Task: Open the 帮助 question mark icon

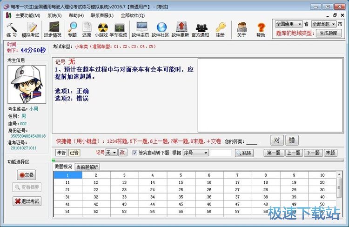Action: tap(261, 30)
